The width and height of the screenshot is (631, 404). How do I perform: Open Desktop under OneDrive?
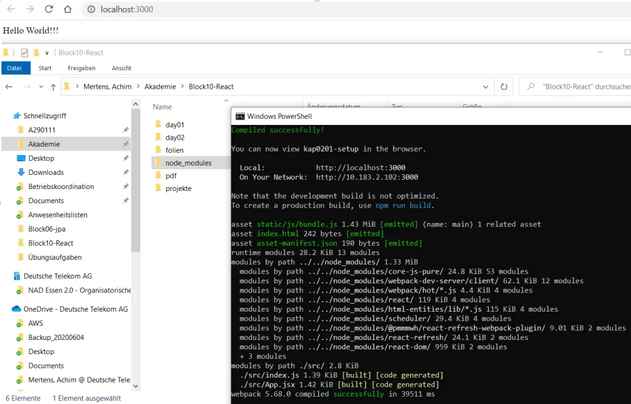(x=41, y=351)
